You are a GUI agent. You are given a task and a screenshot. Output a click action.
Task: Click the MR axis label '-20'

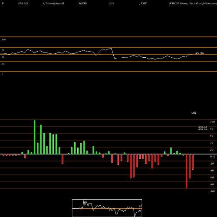212,164
